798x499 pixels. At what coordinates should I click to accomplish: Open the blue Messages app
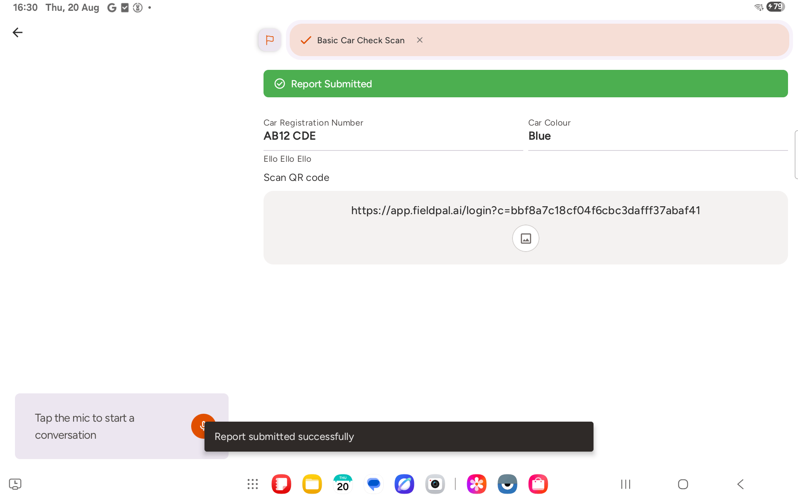[x=374, y=484]
